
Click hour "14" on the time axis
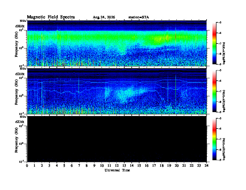pos(132,165)
